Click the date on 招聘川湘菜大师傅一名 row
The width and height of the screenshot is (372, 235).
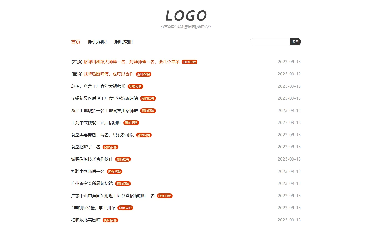pyautogui.click(x=289, y=62)
